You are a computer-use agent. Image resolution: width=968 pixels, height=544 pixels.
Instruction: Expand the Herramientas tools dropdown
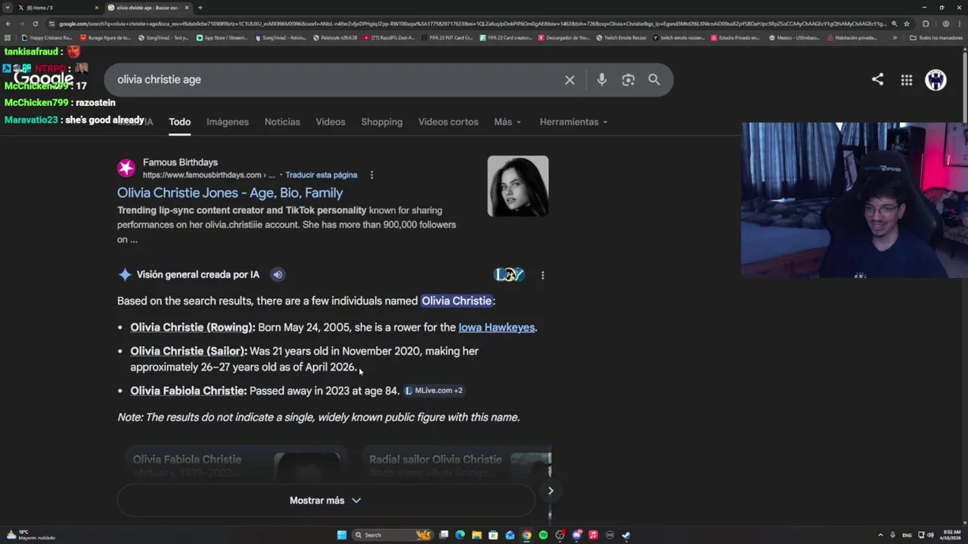pyautogui.click(x=573, y=122)
